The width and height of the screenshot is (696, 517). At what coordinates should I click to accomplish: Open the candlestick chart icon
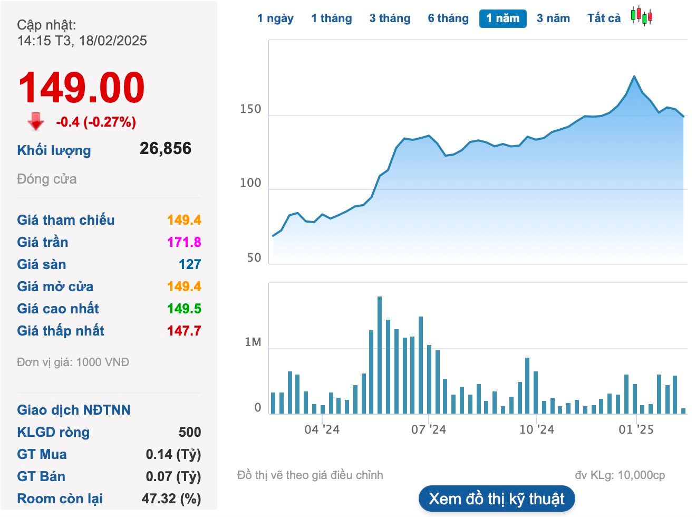[642, 16]
